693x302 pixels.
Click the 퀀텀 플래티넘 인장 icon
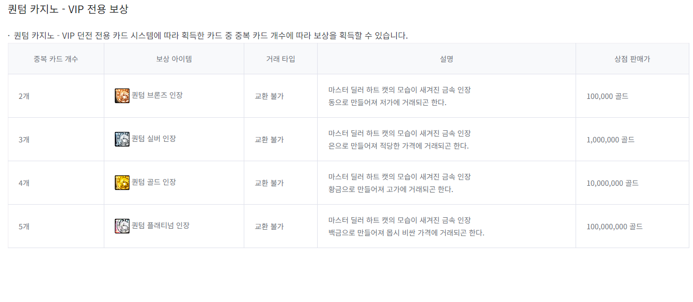(x=122, y=226)
